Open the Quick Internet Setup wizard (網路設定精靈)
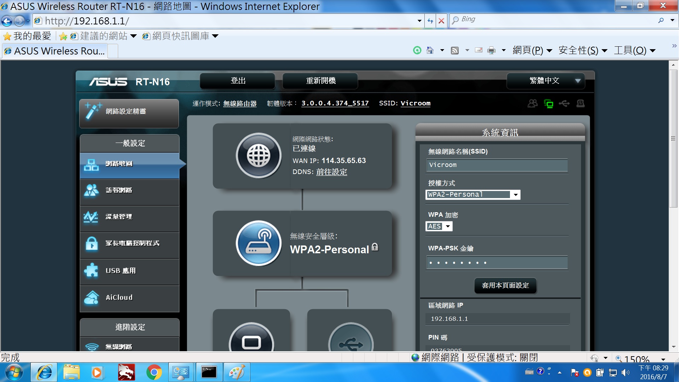Image resolution: width=679 pixels, height=382 pixels. (129, 113)
